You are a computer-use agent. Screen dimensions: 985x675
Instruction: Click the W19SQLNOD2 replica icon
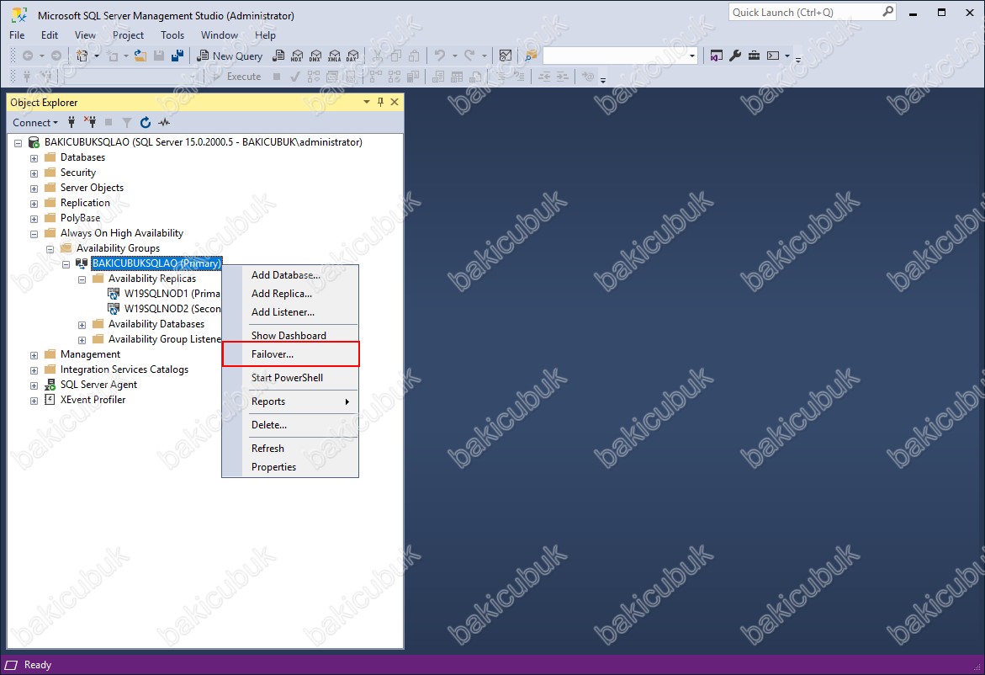(x=114, y=309)
